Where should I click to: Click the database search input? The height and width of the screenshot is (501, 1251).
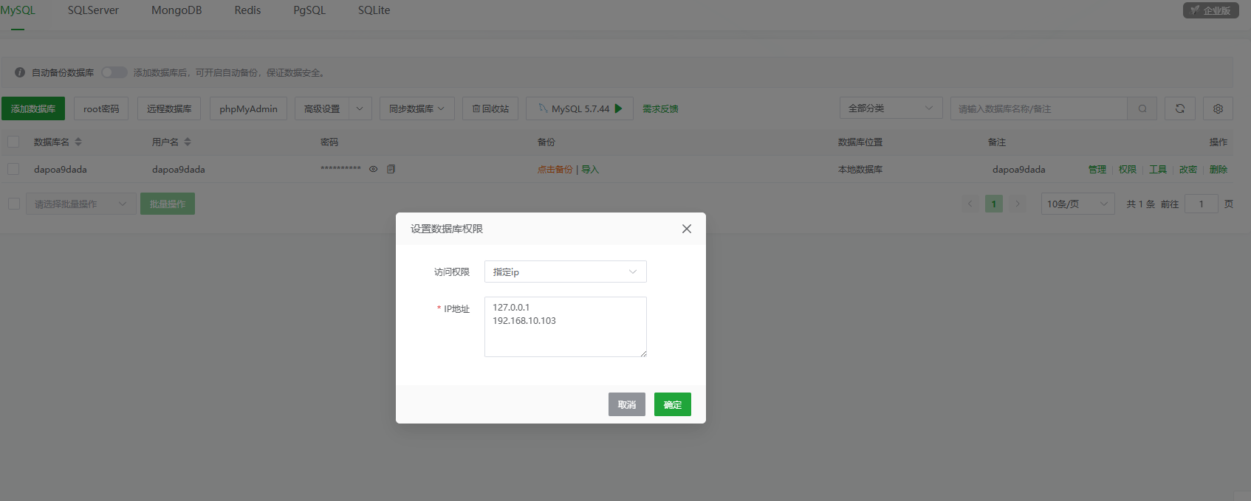1039,108
